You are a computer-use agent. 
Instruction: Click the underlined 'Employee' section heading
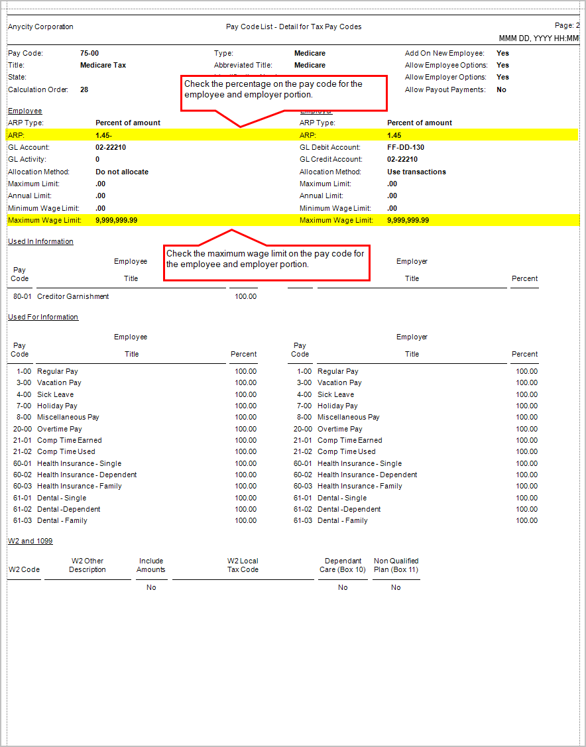[x=25, y=111]
